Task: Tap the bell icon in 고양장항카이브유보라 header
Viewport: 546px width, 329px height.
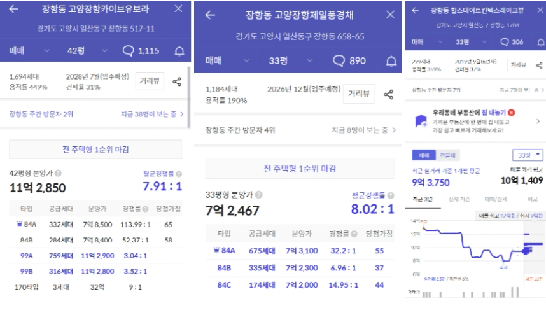Action: (x=179, y=51)
